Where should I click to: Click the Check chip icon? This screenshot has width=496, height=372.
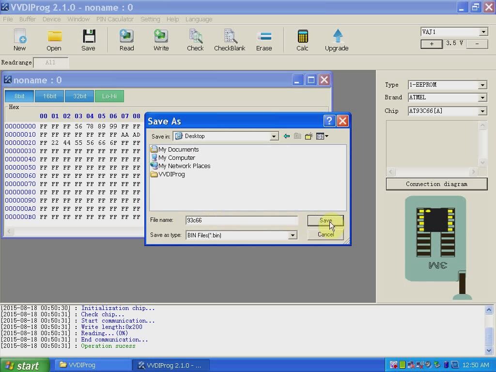click(x=195, y=39)
